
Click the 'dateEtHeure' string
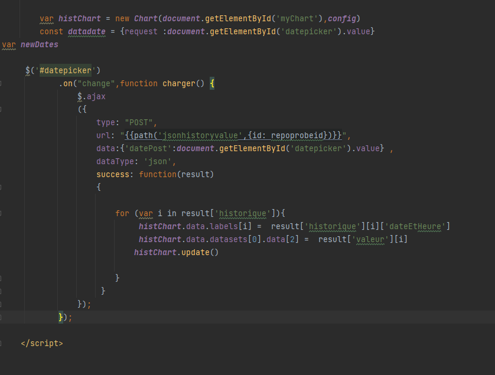(415, 226)
